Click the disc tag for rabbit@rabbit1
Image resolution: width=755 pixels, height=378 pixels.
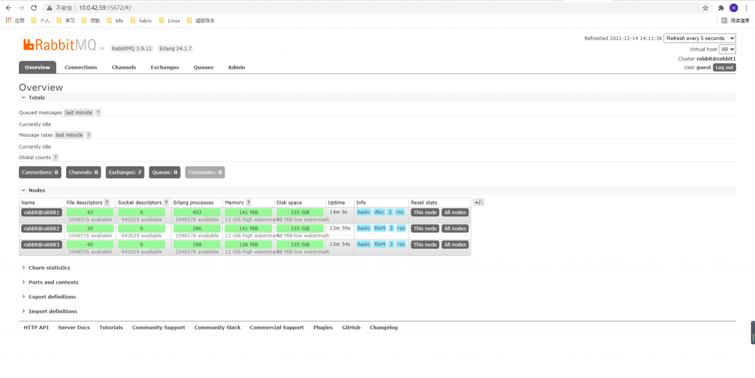click(379, 212)
